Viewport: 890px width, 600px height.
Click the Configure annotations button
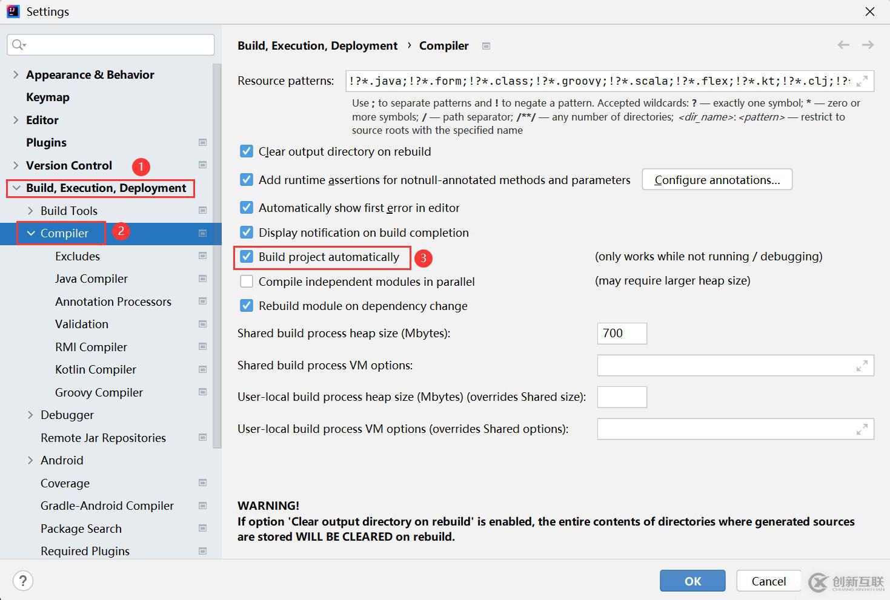(x=717, y=180)
